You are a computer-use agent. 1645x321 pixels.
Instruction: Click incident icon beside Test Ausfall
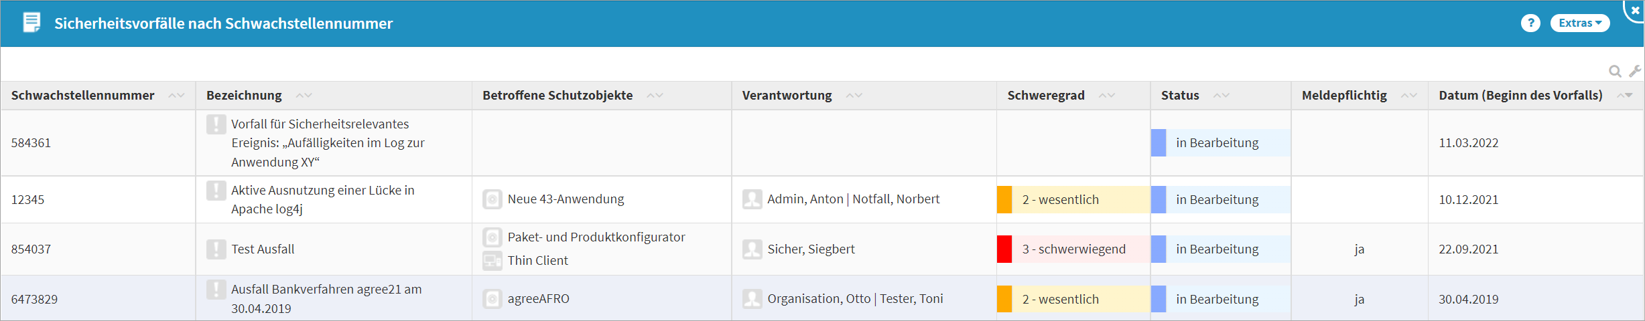(x=216, y=249)
